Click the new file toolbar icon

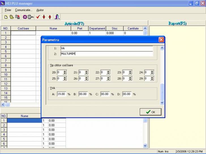[x=6, y=17]
